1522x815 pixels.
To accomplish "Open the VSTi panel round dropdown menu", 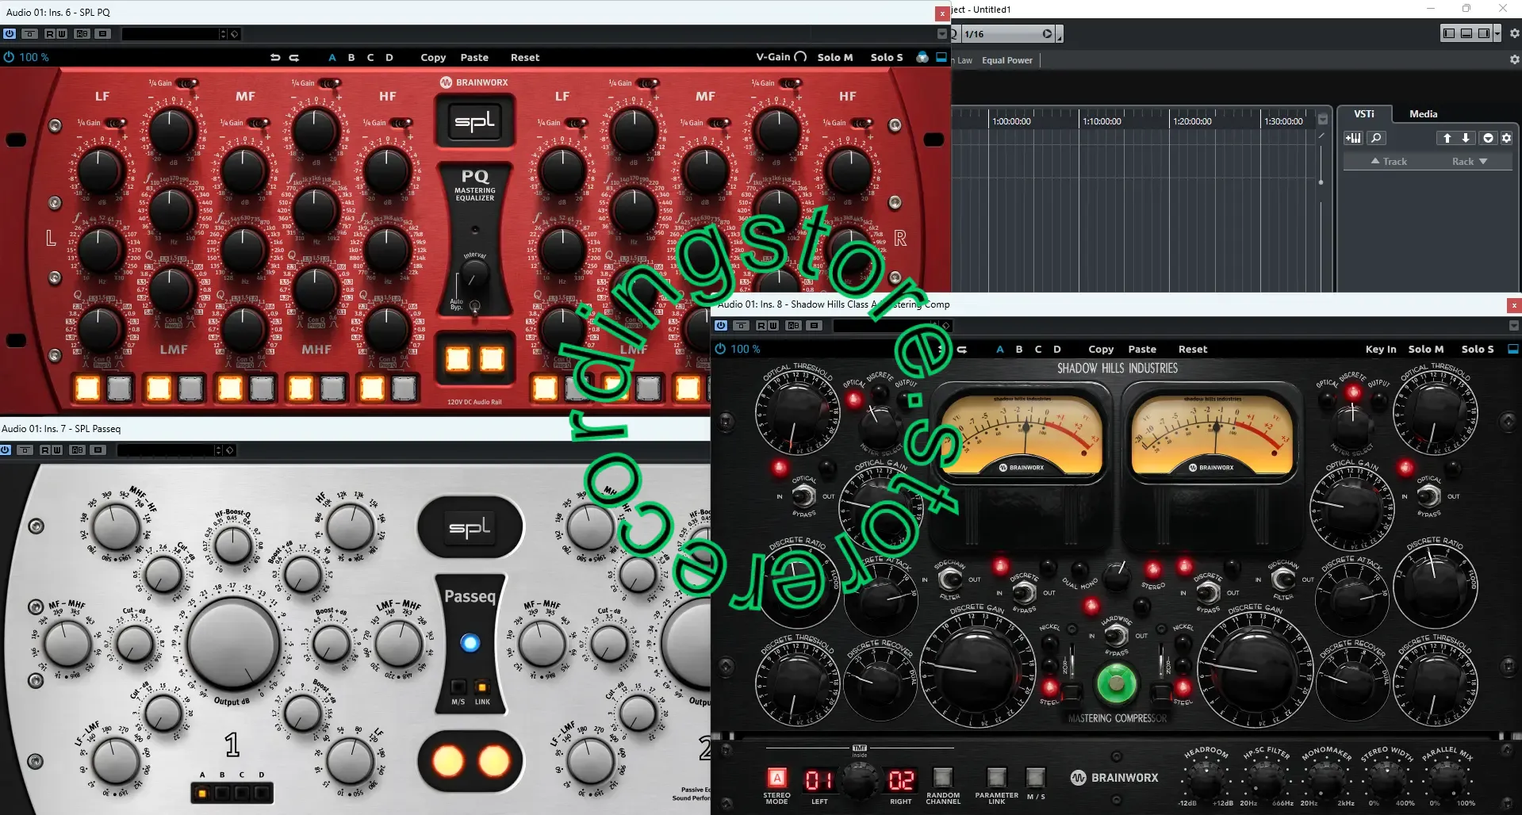I will tap(1488, 138).
